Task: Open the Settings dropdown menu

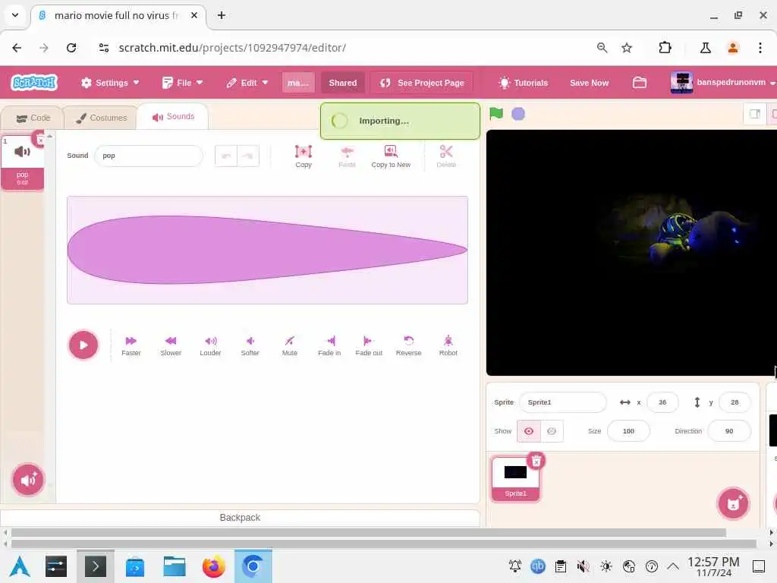Action: coord(110,83)
